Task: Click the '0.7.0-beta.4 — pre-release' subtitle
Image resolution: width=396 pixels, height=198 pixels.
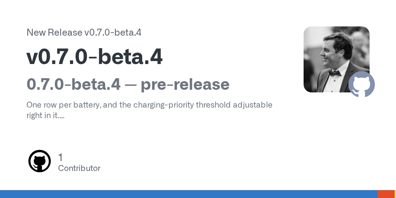Action: pyautogui.click(x=128, y=84)
